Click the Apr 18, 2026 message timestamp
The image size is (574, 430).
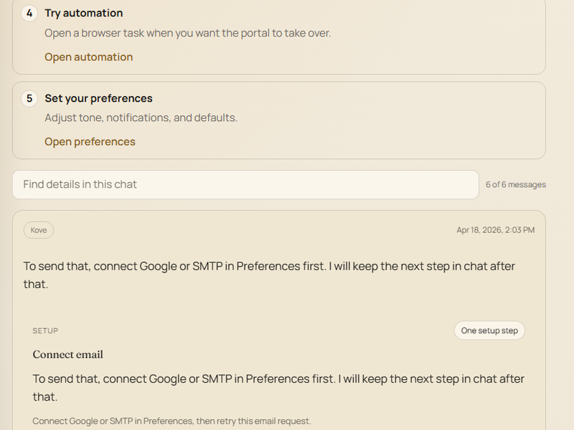(x=495, y=230)
